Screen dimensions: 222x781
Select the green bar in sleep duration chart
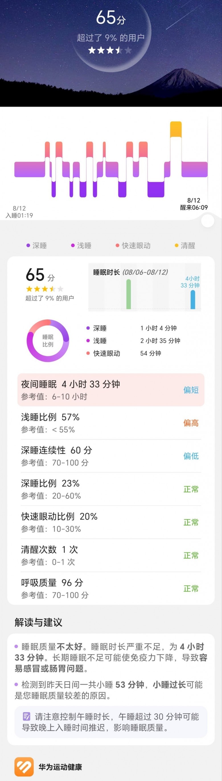click(x=129, y=294)
